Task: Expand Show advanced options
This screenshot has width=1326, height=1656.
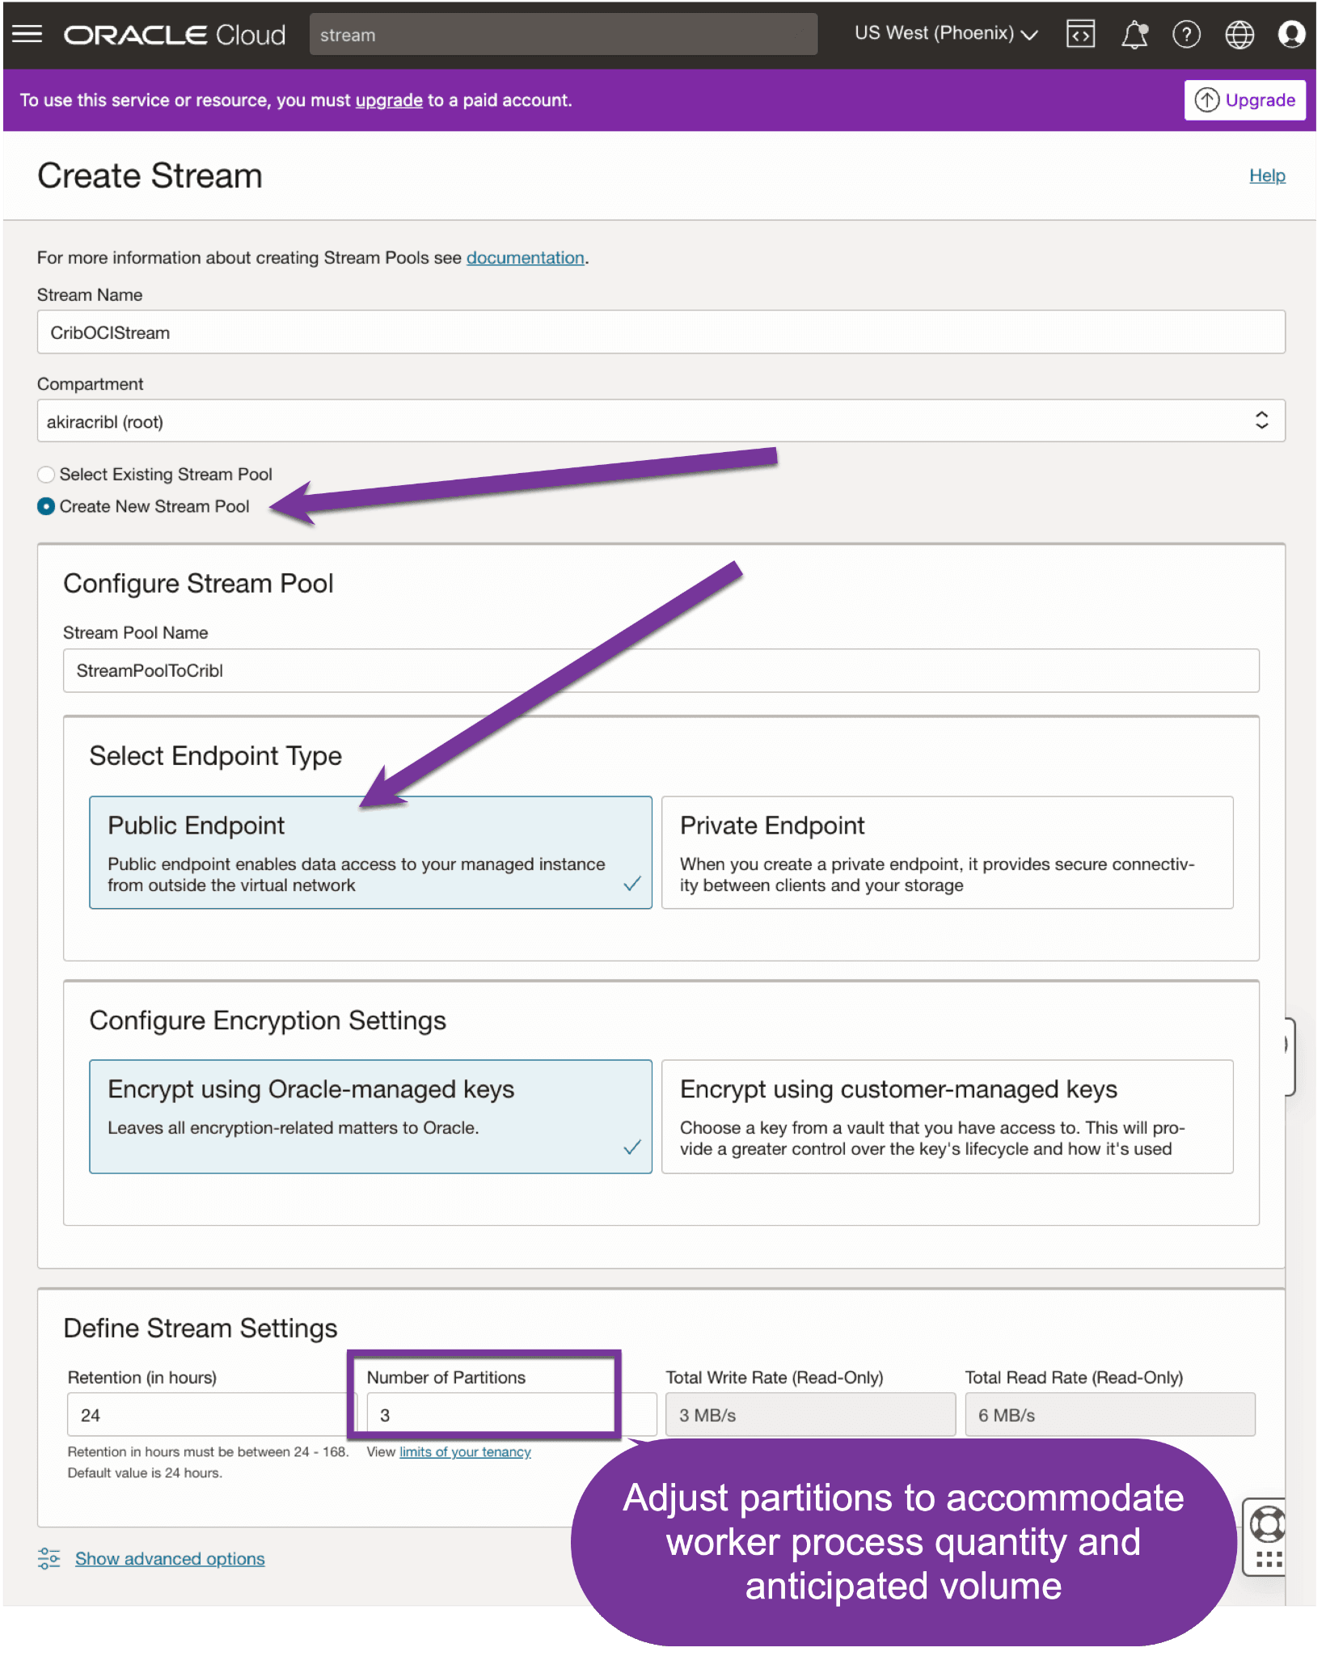Action: [x=170, y=1558]
